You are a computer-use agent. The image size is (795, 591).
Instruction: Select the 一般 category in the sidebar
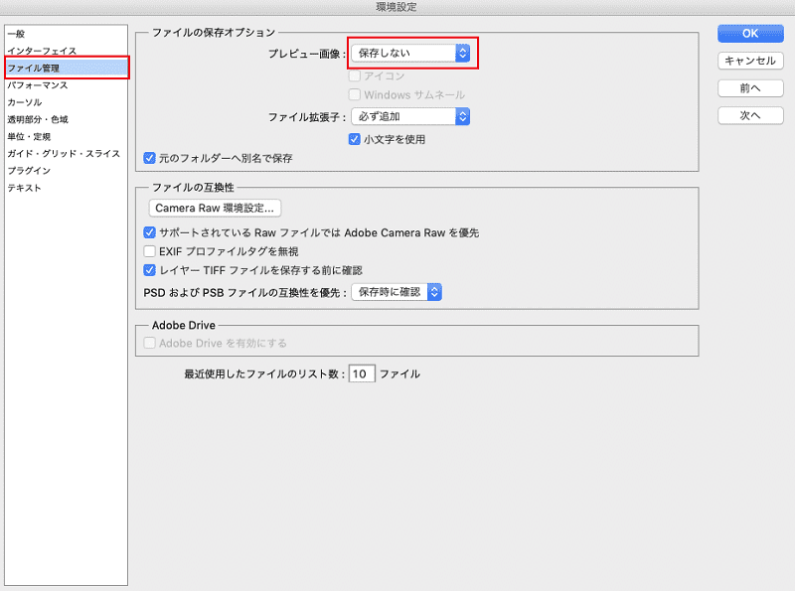(66, 34)
